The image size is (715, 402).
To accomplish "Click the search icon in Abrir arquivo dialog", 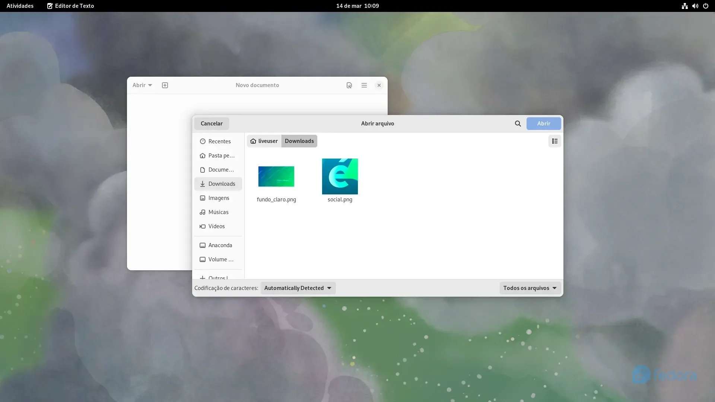I will point(518,124).
